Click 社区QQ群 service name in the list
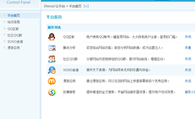 (x=70, y=59)
